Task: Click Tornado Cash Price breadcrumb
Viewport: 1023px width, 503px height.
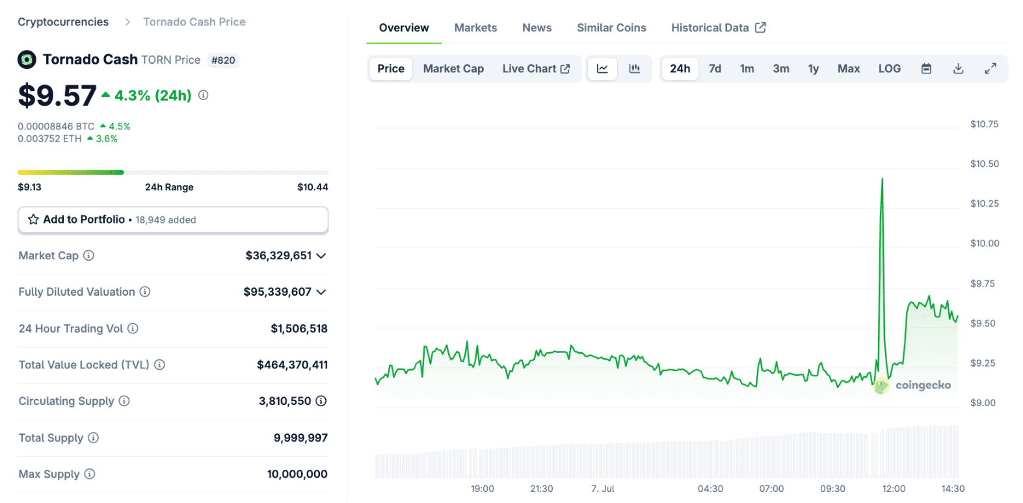Action: click(x=194, y=22)
